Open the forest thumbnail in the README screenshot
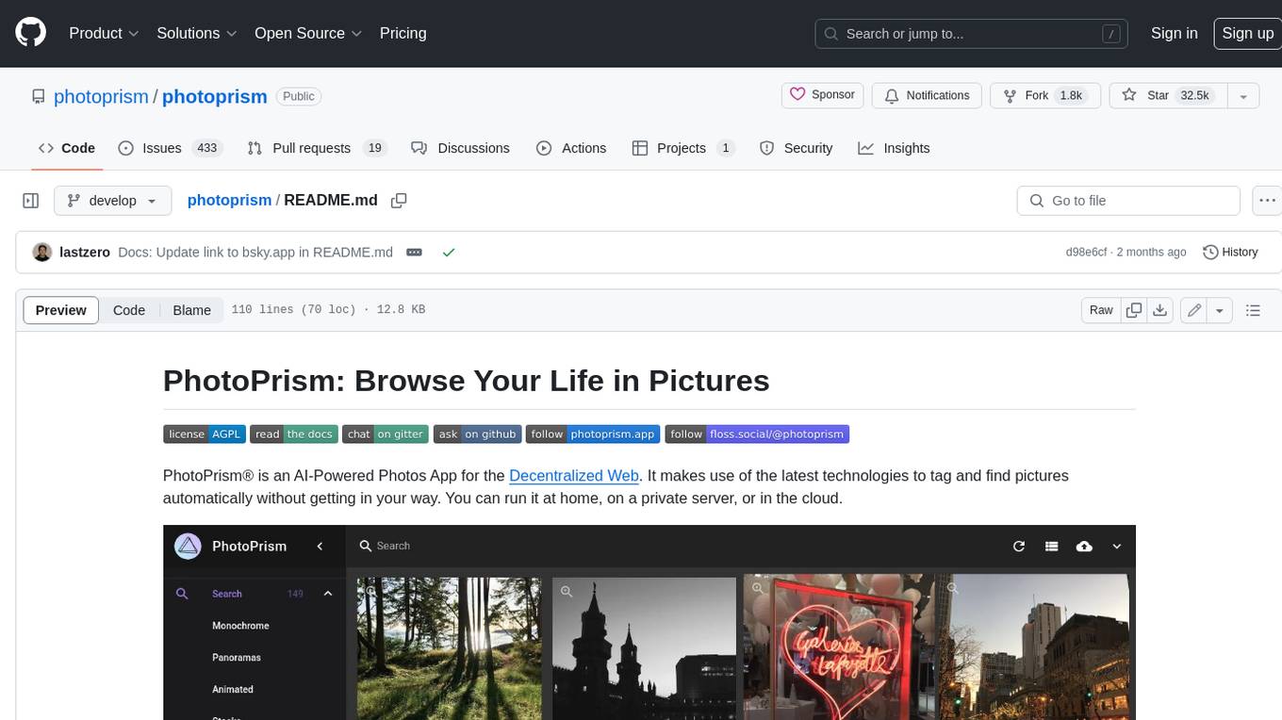 450,648
